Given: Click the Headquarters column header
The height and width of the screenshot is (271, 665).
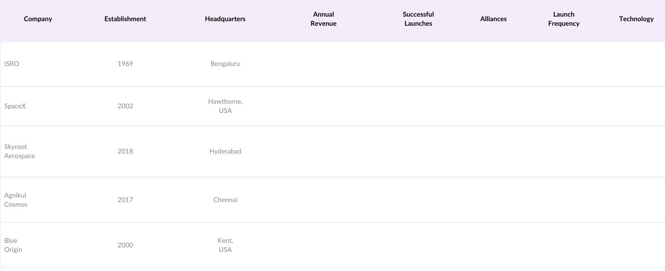Looking at the screenshot, I should [225, 19].
